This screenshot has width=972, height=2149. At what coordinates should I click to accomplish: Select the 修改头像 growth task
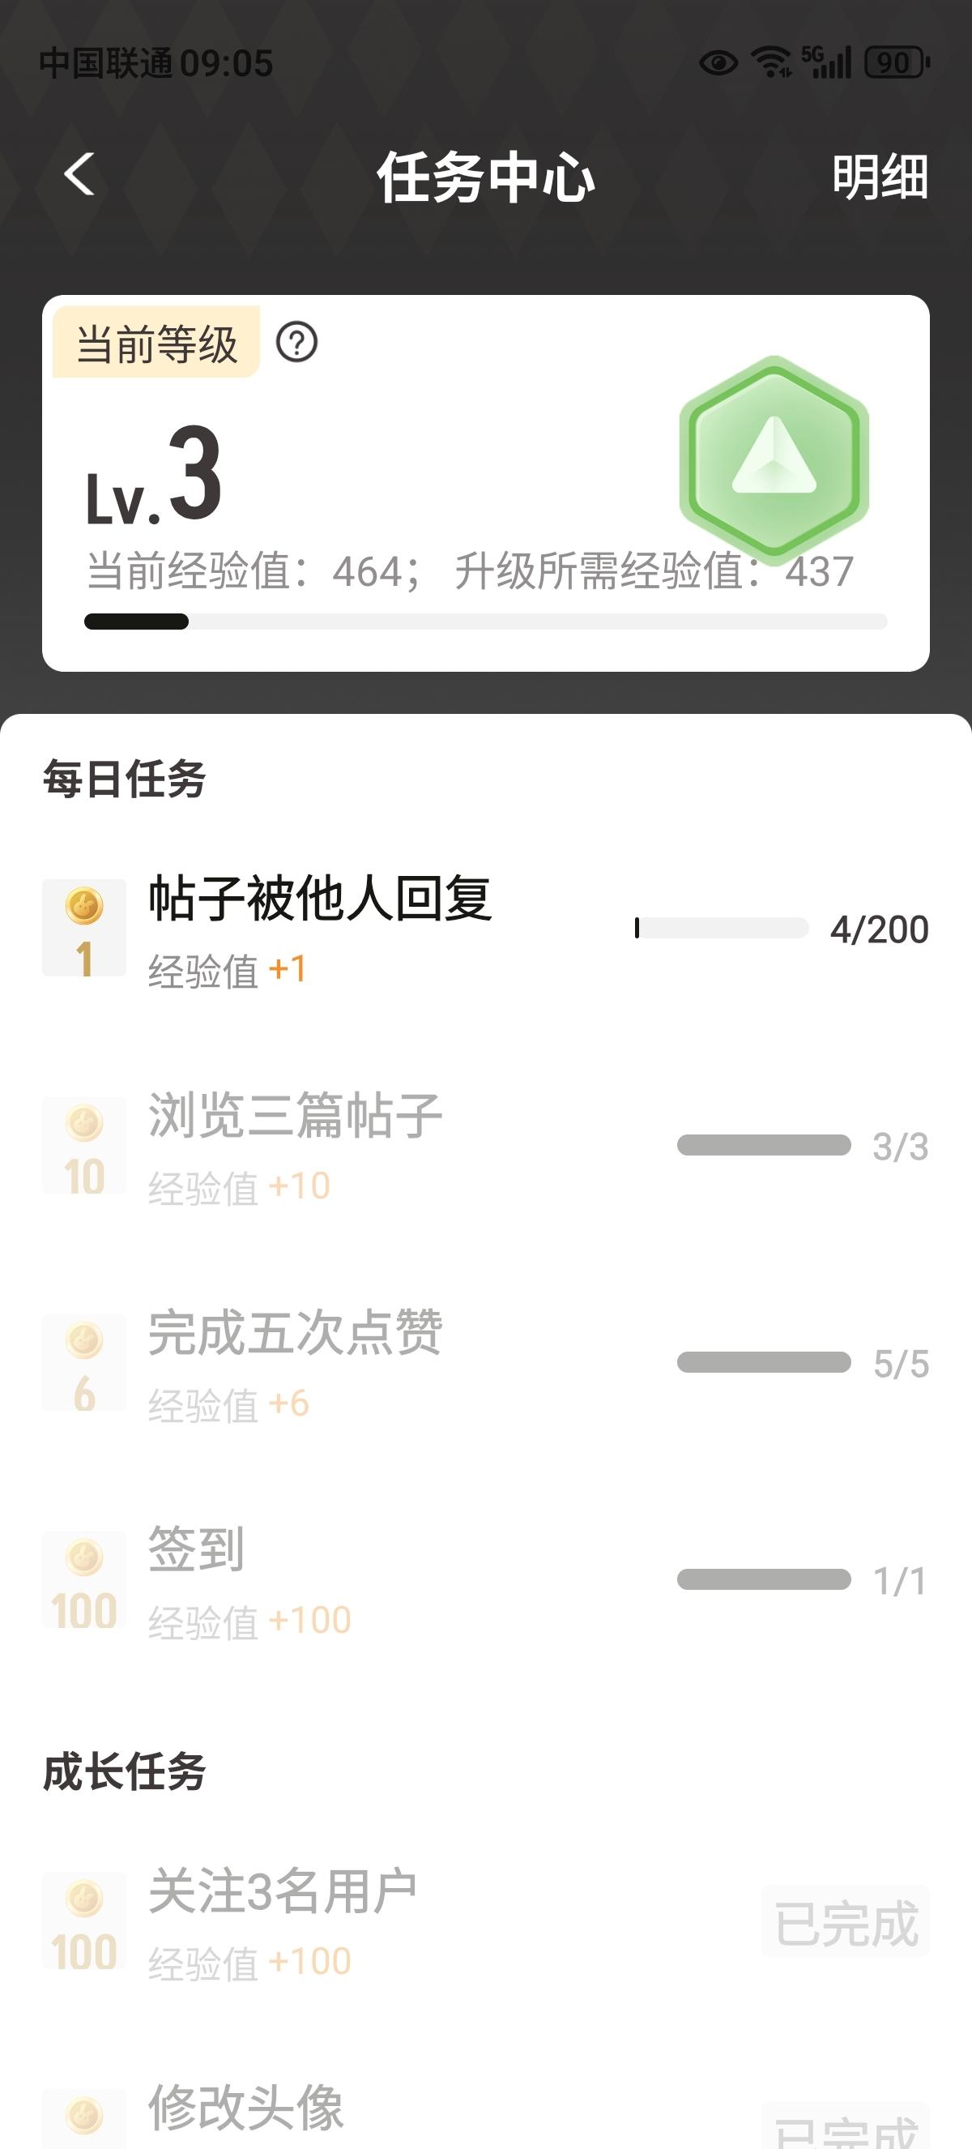click(246, 2108)
